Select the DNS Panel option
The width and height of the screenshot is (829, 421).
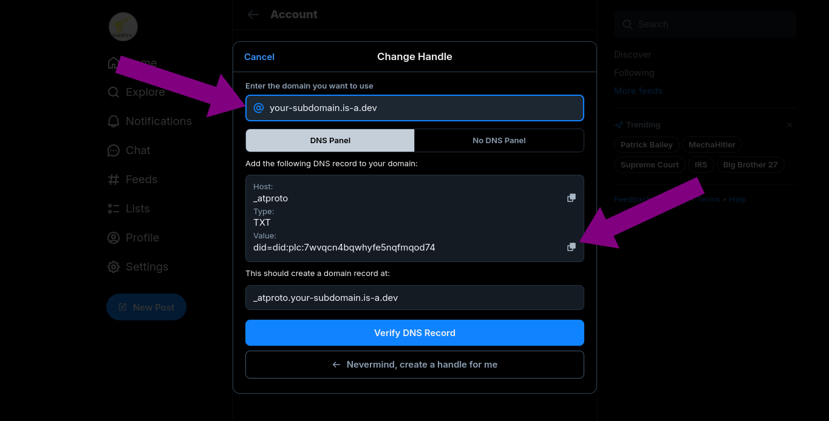[330, 140]
